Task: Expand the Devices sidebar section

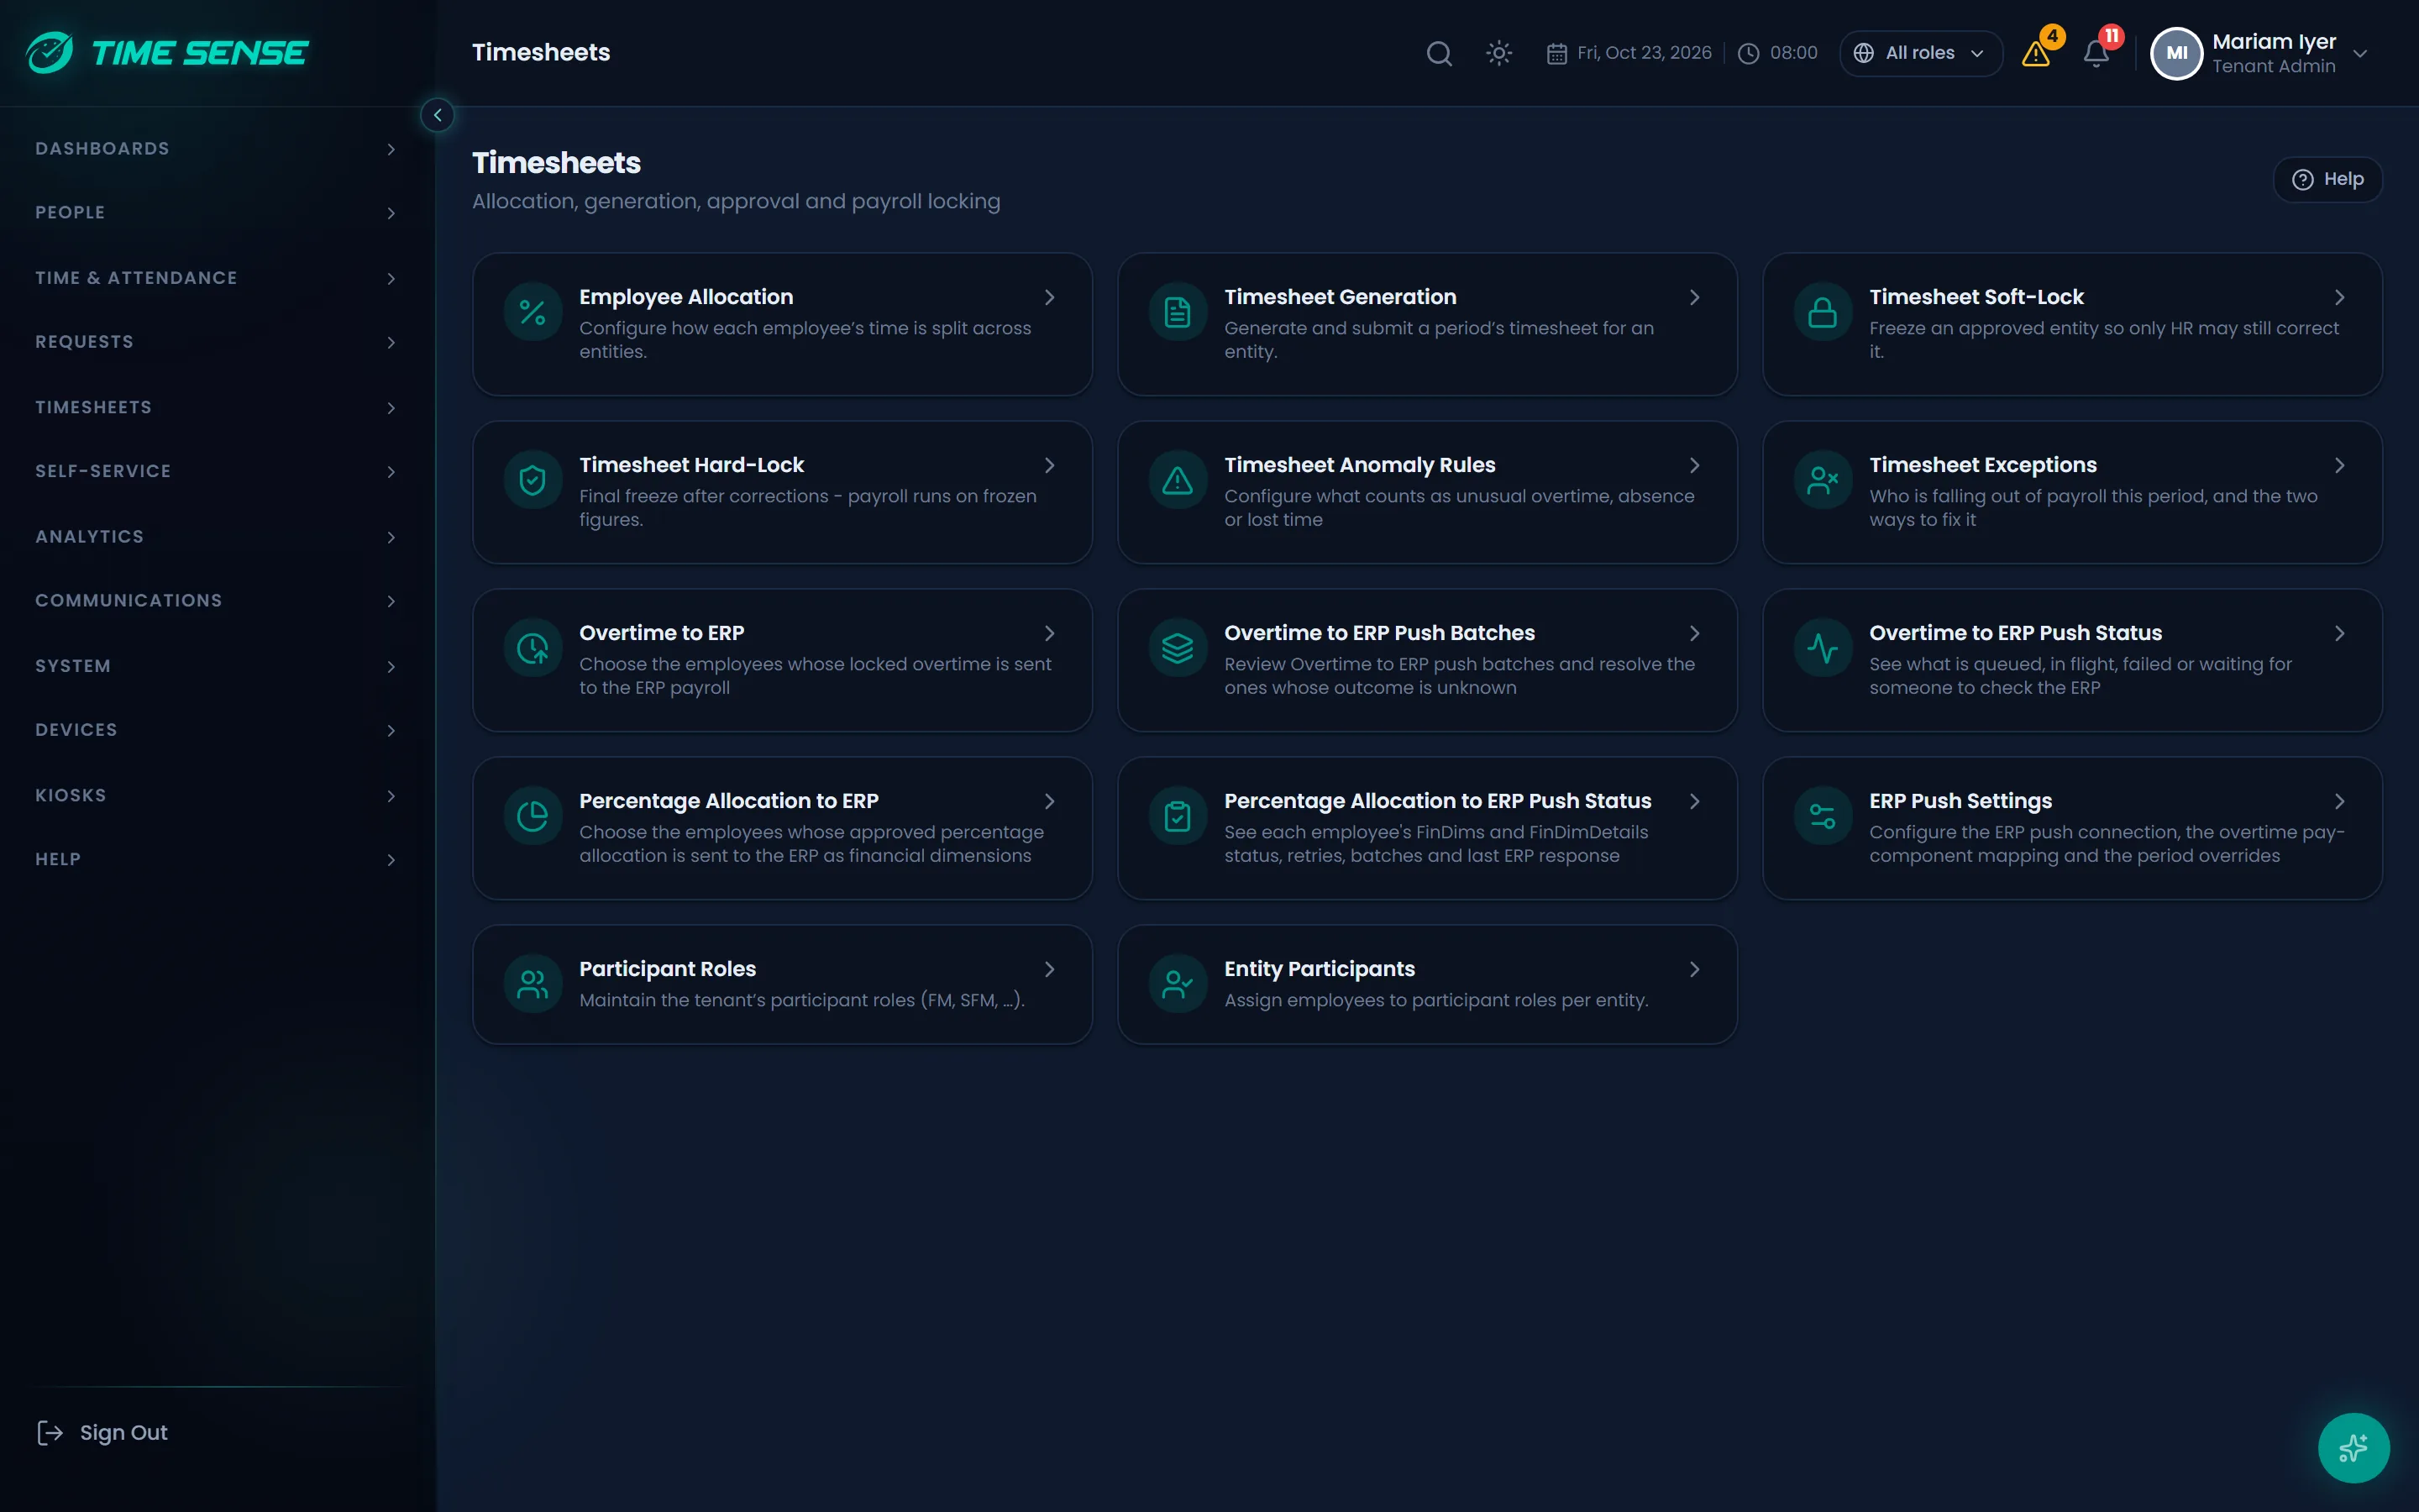Action: [x=217, y=731]
